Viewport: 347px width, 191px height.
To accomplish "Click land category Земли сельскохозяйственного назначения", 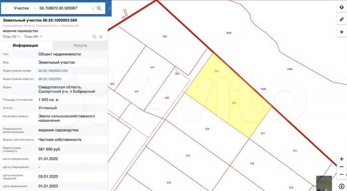I will pyautogui.click(x=67, y=119).
